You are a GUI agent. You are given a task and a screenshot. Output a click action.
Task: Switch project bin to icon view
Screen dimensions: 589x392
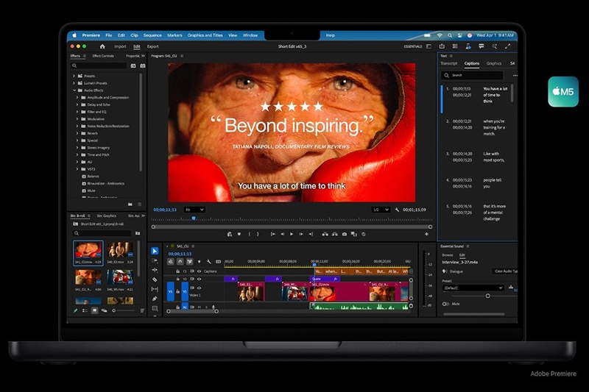[x=94, y=310]
